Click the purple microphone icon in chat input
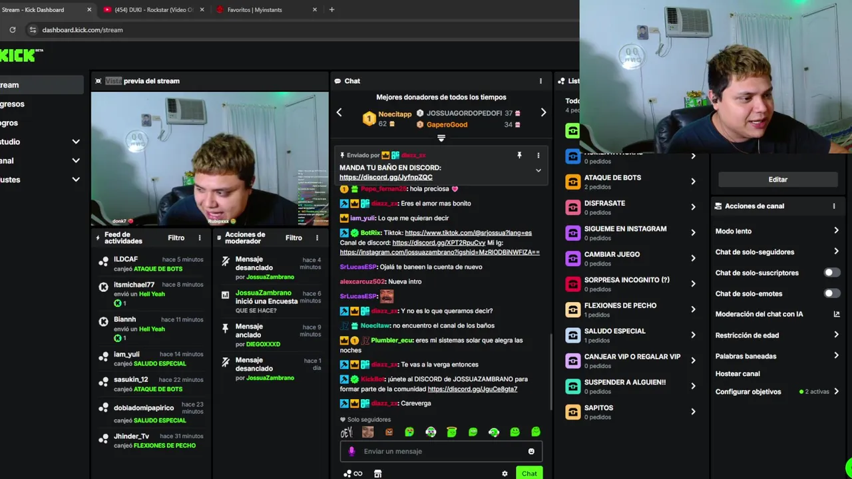The height and width of the screenshot is (479, 852). coord(352,451)
